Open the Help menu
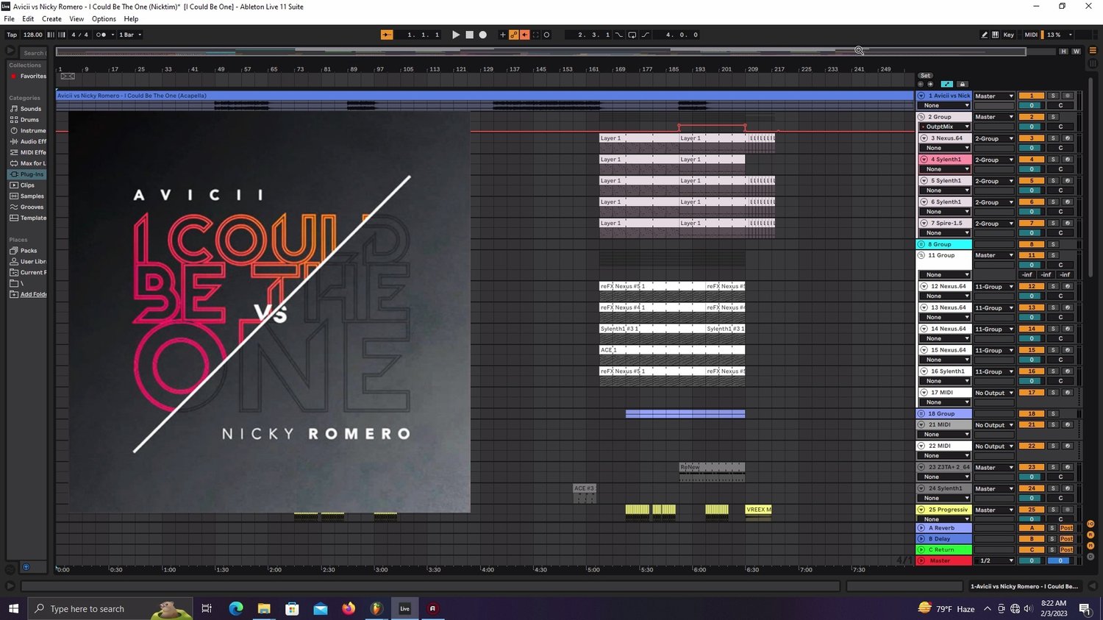Image resolution: width=1103 pixels, height=620 pixels. [131, 19]
